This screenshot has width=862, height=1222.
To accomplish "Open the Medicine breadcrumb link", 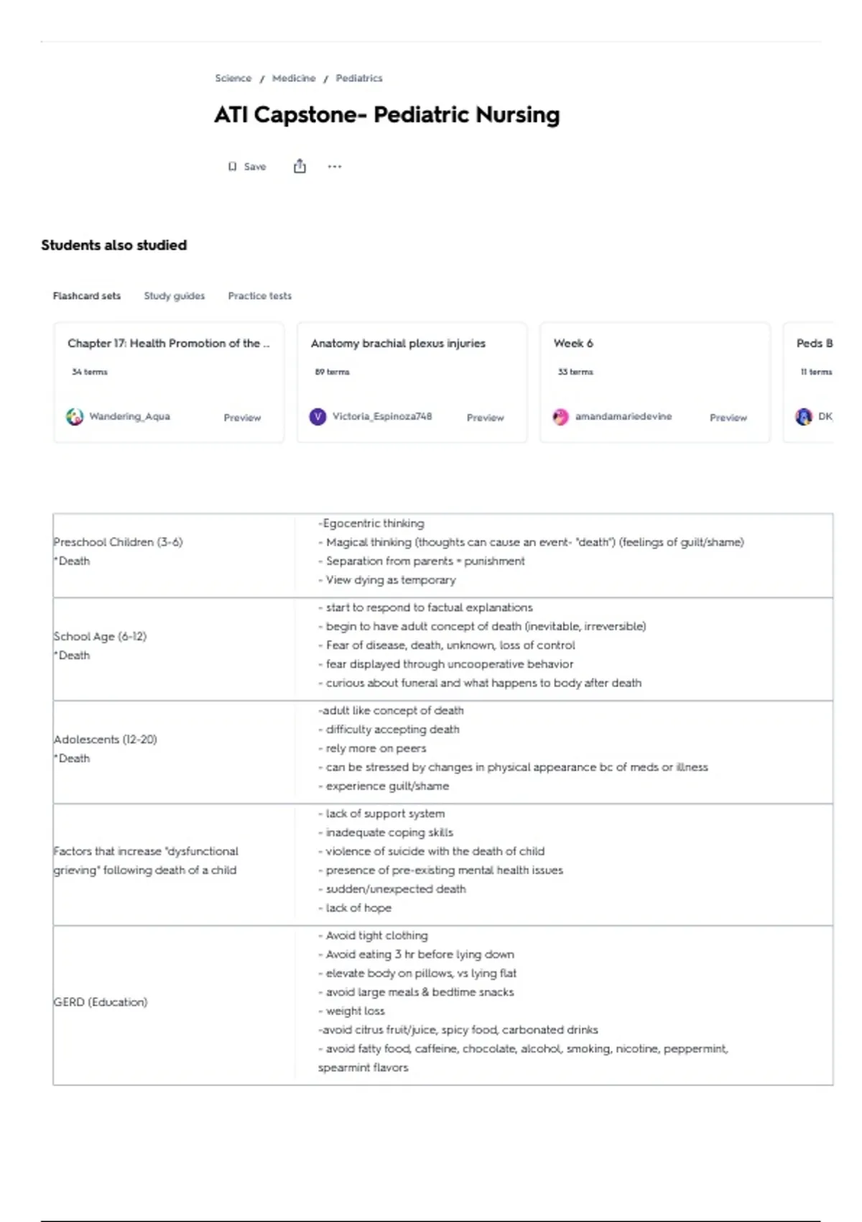I will [294, 78].
